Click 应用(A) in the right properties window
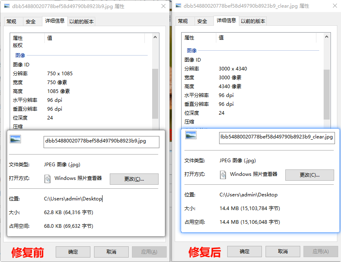Viewport: 341px width, 262px height. 321,252
